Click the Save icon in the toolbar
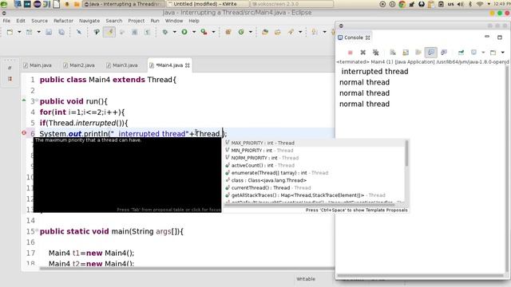The height and width of the screenshot is (287, 511). pyautogui.click(x=49, y=32)
